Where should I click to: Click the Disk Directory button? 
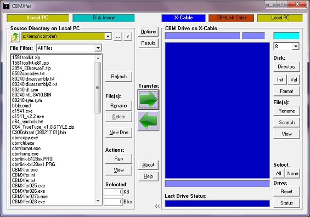click(x=286, y=67)
